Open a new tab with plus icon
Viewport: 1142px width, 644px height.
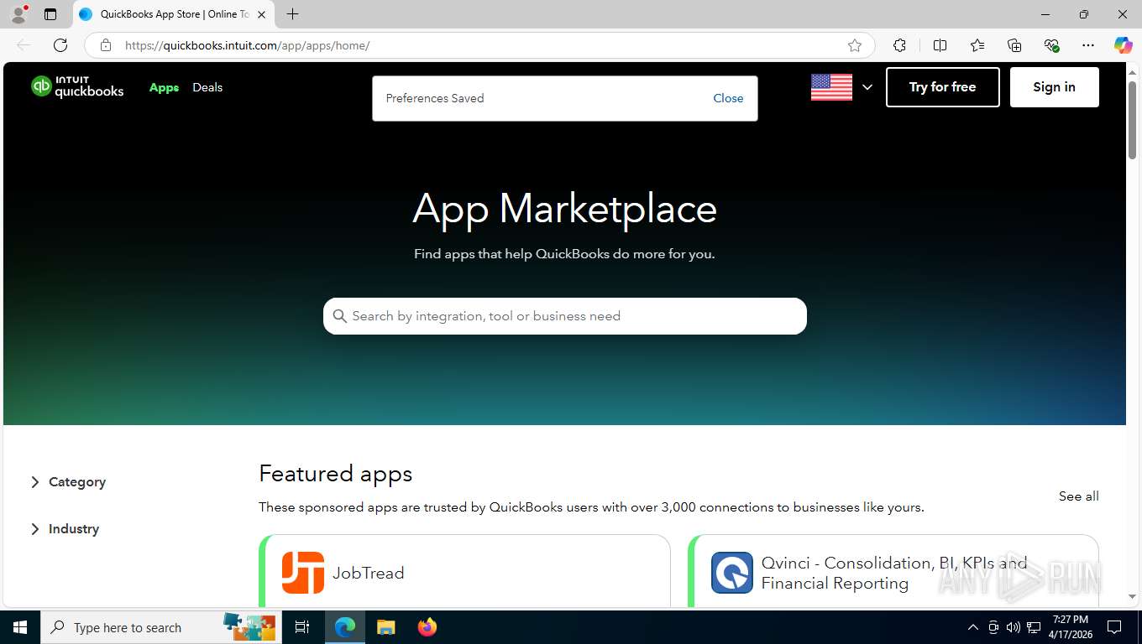click(292, 14)
